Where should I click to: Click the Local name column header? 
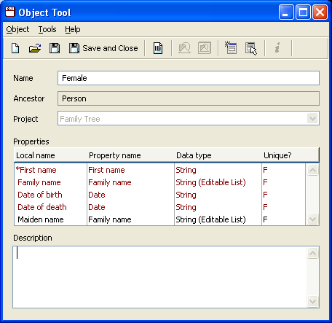point(50,155)
